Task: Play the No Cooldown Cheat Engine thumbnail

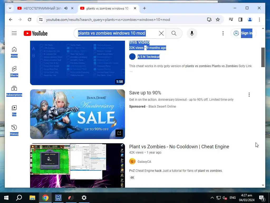Action: click(77, 165)
